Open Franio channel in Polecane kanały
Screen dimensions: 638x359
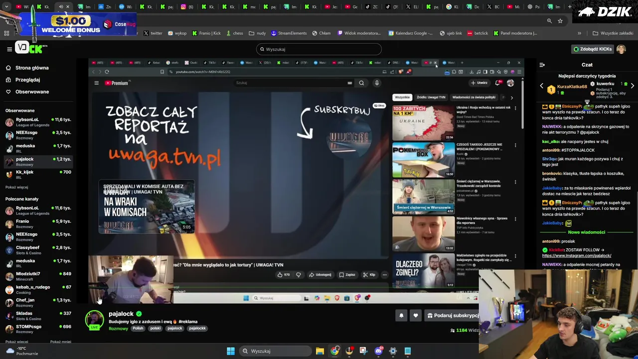tap(37, 224)
